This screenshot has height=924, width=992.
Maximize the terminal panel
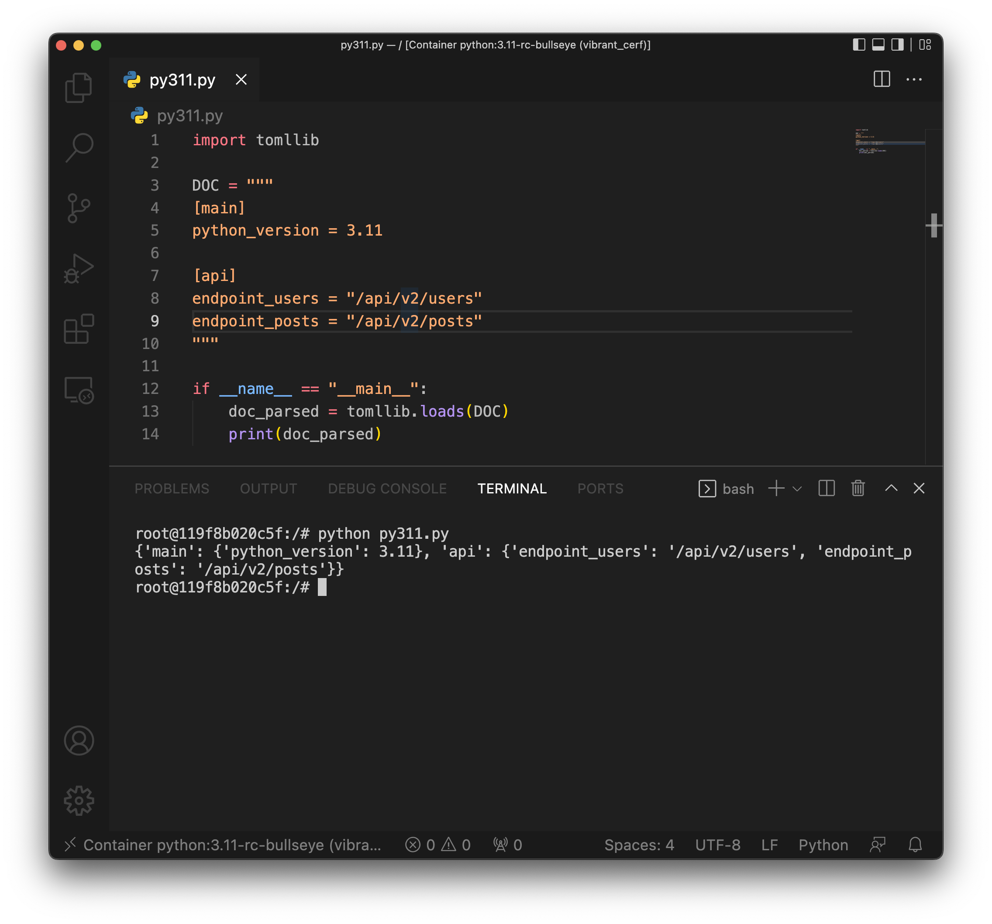tap(891, 489)
